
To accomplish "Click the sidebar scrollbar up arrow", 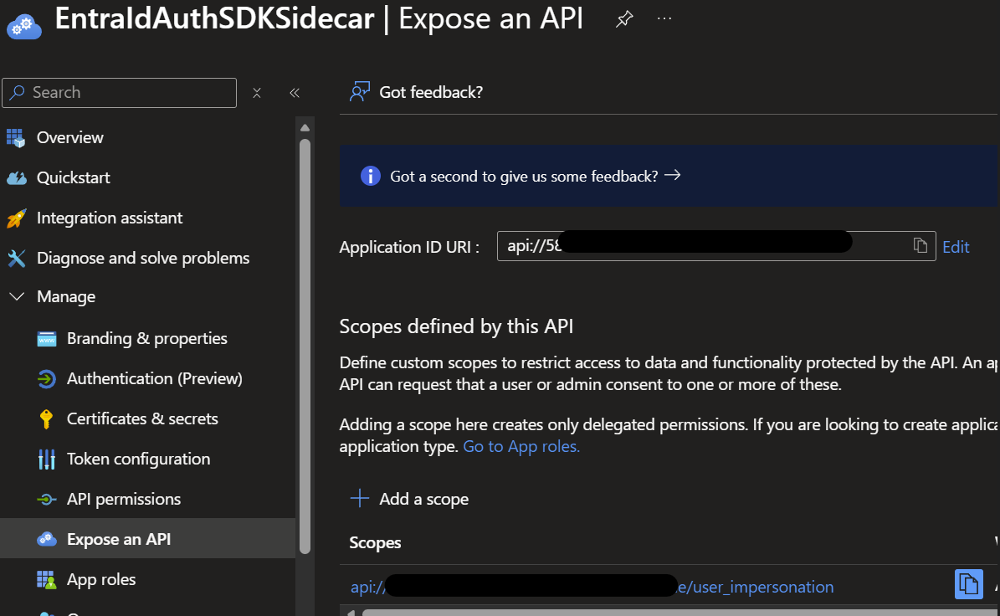I will 305,127.
